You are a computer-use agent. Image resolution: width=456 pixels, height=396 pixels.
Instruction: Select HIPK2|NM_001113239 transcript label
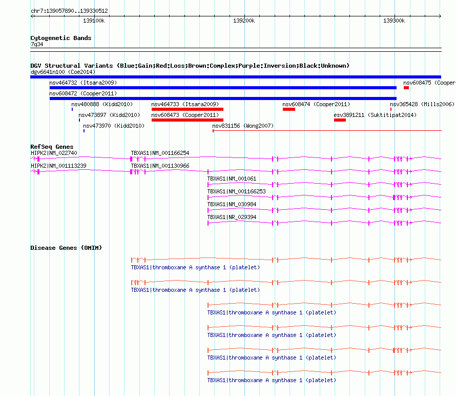click(x=58, y=166)
